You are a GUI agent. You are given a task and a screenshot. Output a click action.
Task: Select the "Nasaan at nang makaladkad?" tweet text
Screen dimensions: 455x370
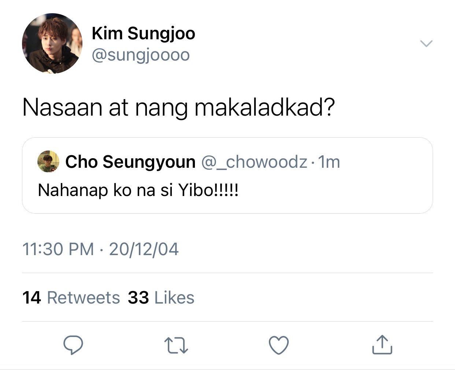click(x=179, y=108)
